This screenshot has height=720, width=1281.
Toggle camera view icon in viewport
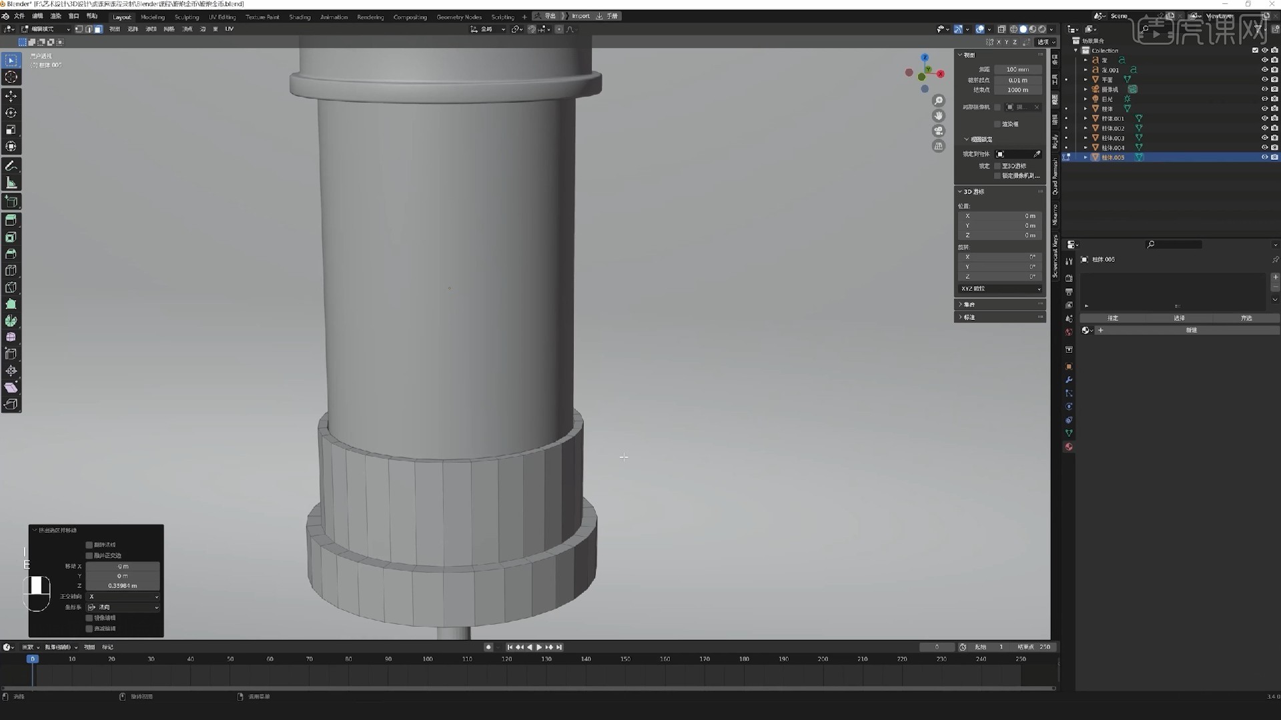[939, 131]
